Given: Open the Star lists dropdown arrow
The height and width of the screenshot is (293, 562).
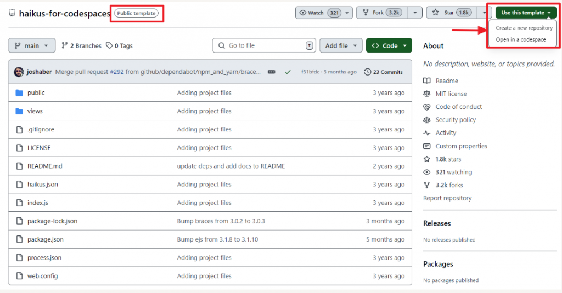Looking at the screenshot, I should pyautogui.click(x=484, y=13).
